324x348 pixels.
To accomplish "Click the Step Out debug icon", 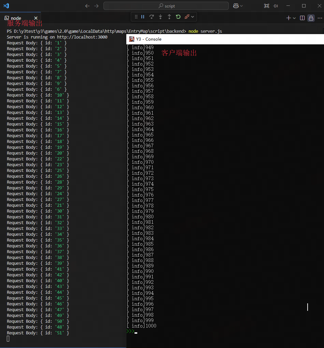I will pyautogui.click(x=169, y=17).
